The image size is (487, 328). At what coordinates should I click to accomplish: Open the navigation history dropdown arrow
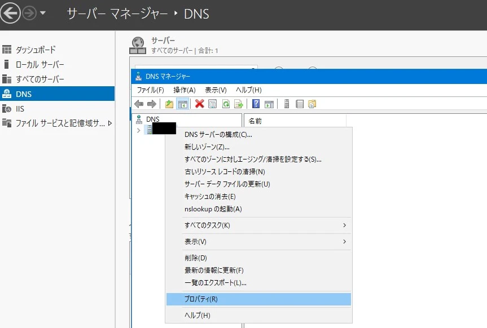pyautogui.click(x=43, y=13)
